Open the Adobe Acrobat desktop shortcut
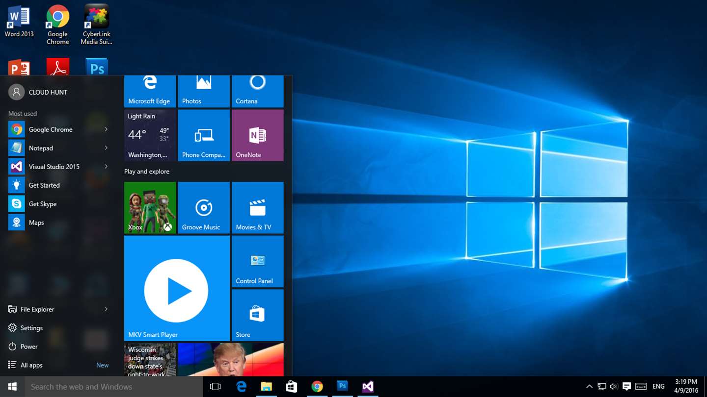Screen dimensions: 707x397 click(57, 67)
